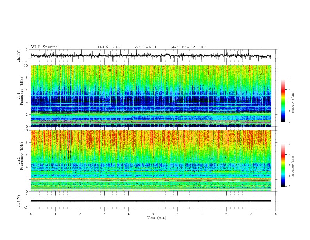Click the "3" minute label on time axis

click(104, 214)
